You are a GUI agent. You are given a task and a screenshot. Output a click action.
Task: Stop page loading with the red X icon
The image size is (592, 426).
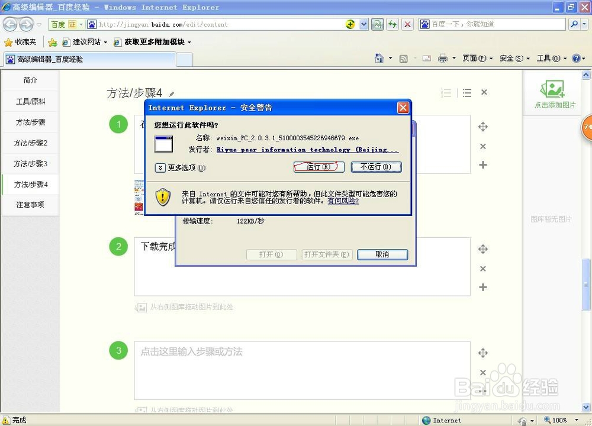pos(408,24)
